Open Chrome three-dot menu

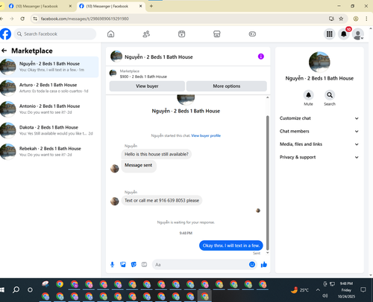click(x=366, y=19)
